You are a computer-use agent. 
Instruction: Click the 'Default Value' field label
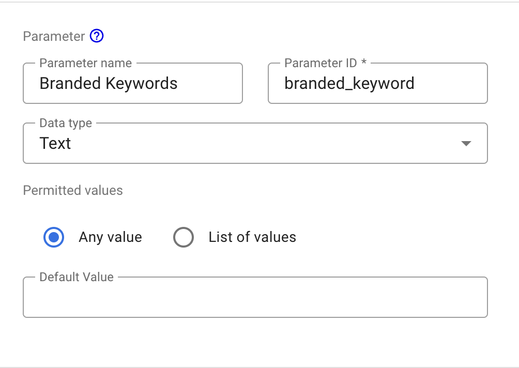pos(77,277)
